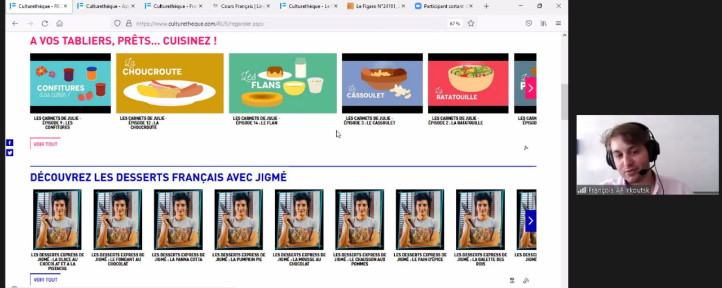Bookmark this page with the star icon
Viewport: 722px width, 288px height.
pos(470,24)
